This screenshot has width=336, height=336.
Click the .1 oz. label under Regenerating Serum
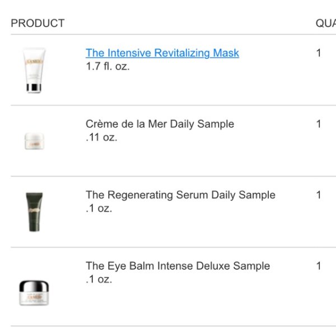click(99, 208)
